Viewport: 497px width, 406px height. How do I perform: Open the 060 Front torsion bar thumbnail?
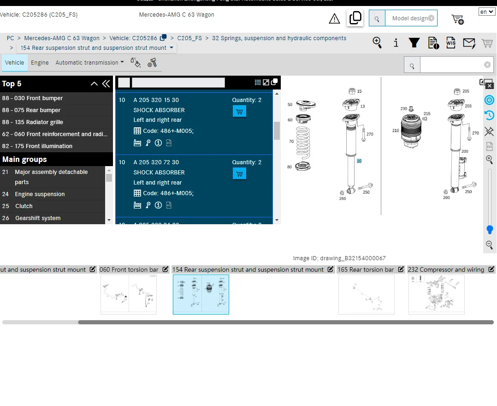(x=129, y=294)
